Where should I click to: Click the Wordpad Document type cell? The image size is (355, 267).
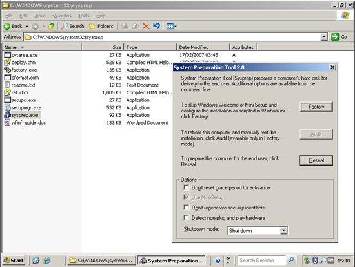click(147, 123)
